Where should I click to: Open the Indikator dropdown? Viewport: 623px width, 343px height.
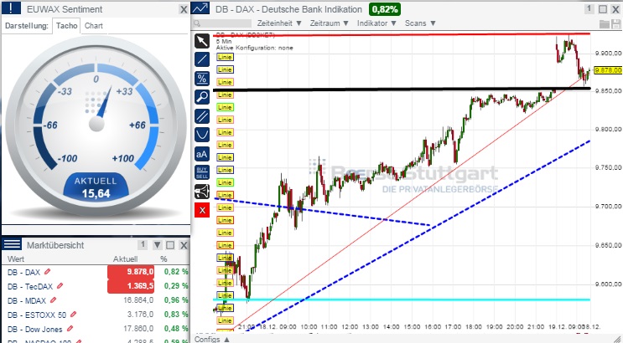[x=376, y=23]
